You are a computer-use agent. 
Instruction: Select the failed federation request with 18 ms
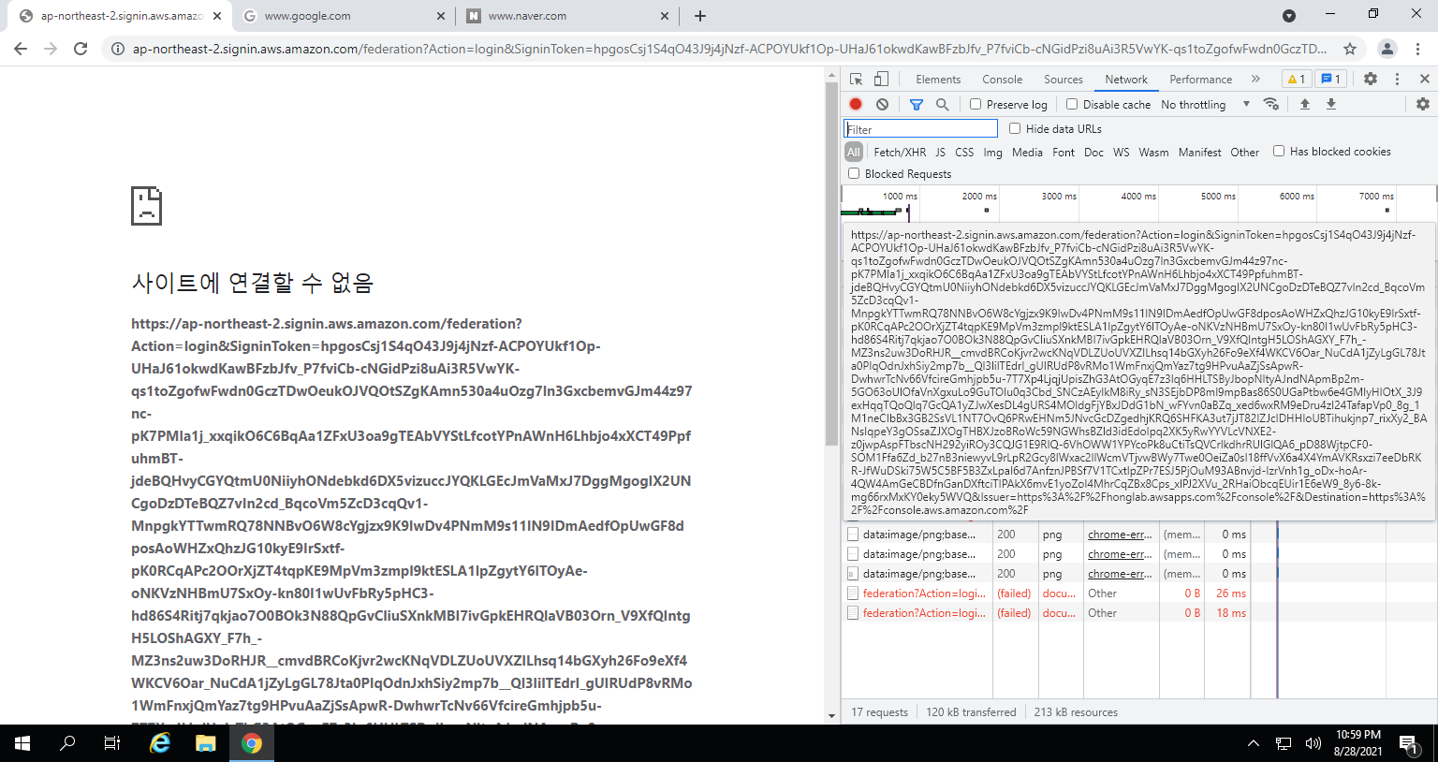[x=1047, y=613]
